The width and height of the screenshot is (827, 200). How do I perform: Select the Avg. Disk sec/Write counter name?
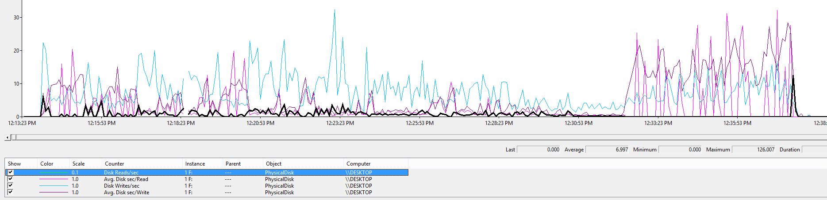tap(126, 192)
